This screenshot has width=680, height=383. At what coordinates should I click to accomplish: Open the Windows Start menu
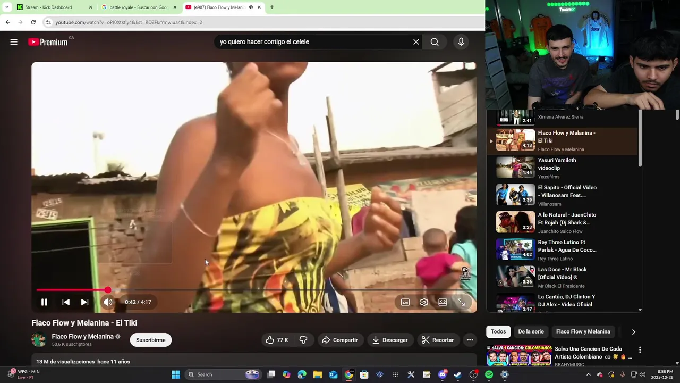pyautogui.click(x=176, y=374)
